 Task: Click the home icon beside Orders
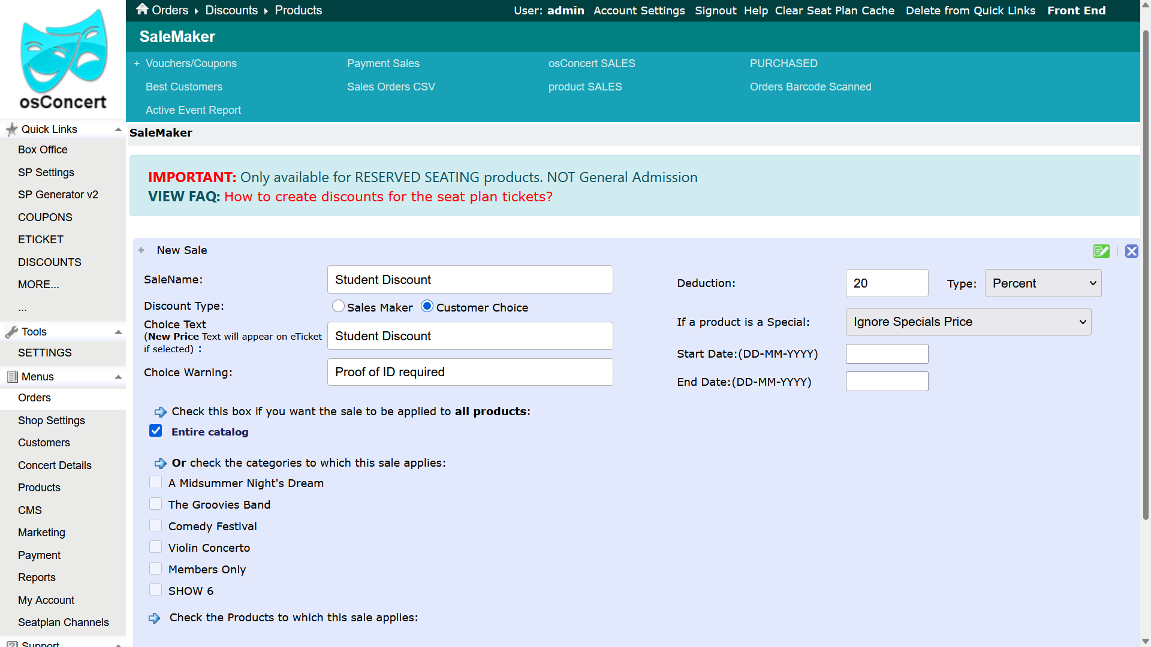point(142,9)
